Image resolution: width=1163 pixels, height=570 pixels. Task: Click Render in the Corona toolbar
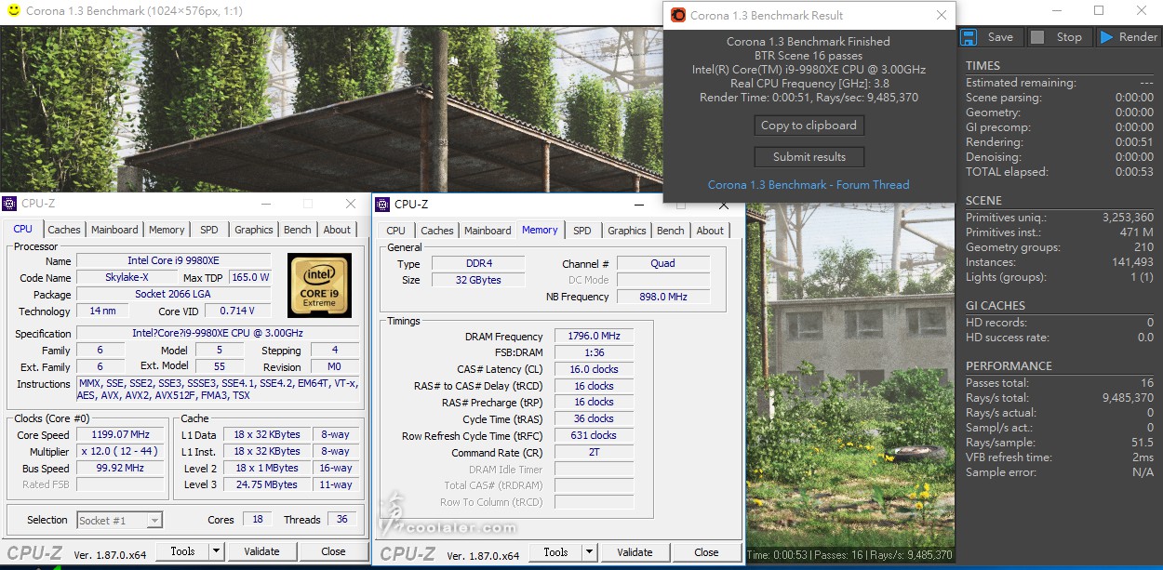tap(1128, 37)
